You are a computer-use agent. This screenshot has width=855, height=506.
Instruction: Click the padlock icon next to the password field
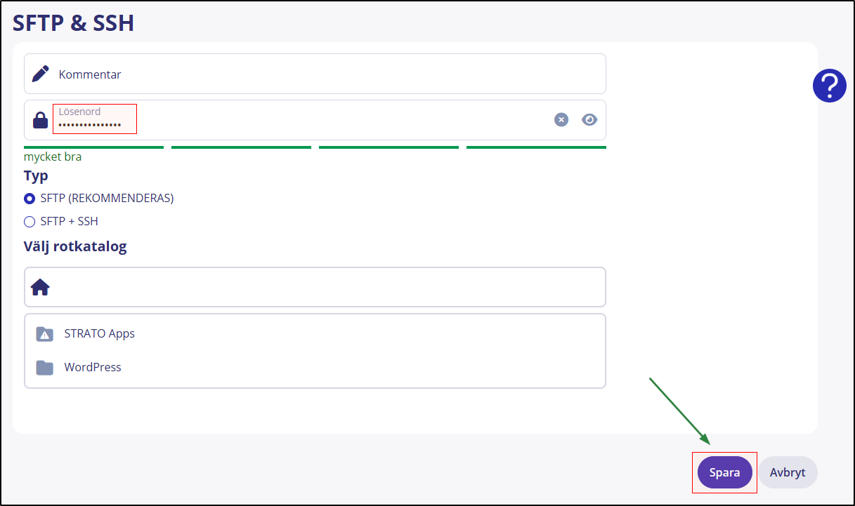(40, 119)
